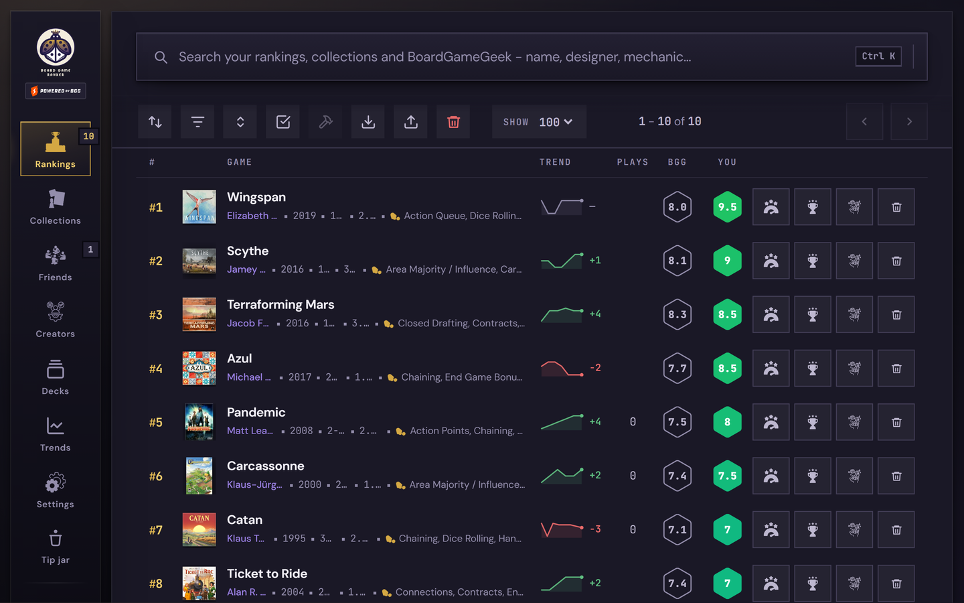Click the expand/collapse chevrons toolbar button

tap(240, 122)
